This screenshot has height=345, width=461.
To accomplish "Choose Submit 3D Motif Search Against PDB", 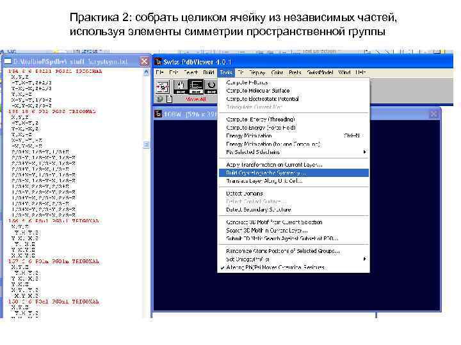I will click(x=294, y=238).
